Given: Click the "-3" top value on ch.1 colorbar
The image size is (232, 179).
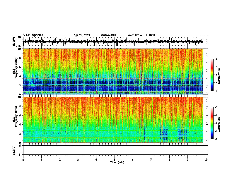Looking at the screenshot, I should pos(216,59).
